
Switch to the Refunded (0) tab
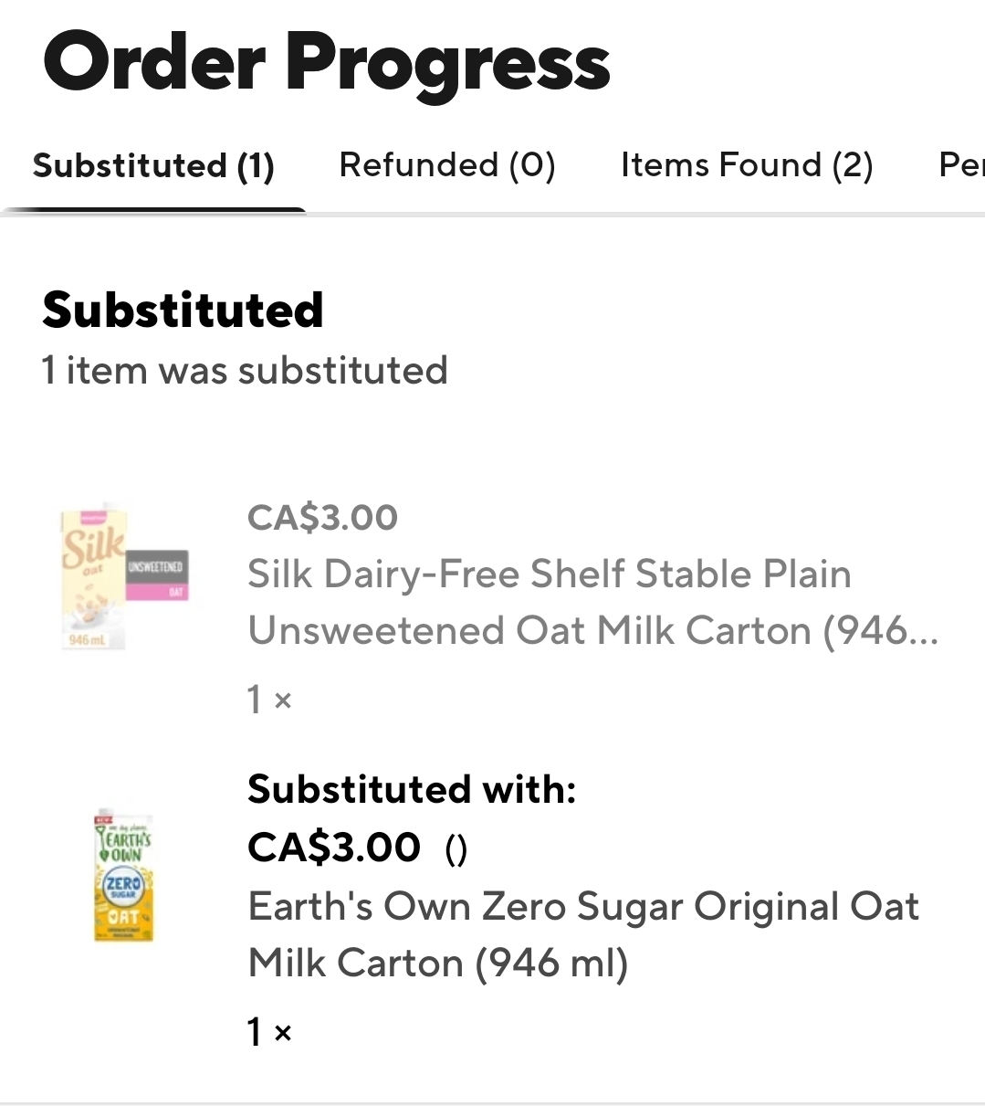coord(447,165)
